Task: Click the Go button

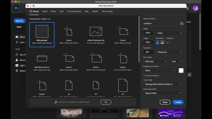Action: [x=106, y=102]
